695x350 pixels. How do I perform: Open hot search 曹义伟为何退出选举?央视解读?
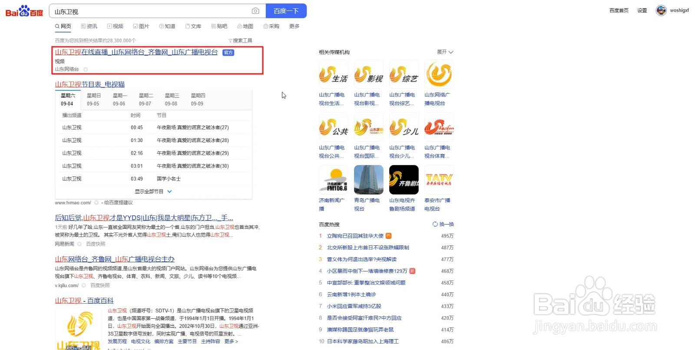coord(362,259)
